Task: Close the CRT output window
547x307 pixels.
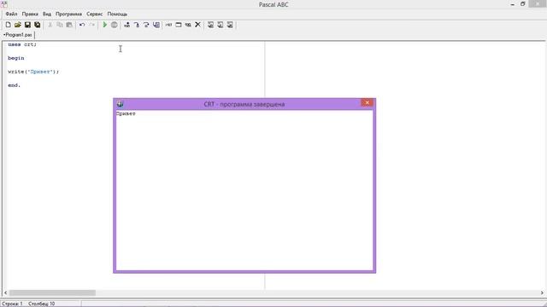Action: [367, 102]
